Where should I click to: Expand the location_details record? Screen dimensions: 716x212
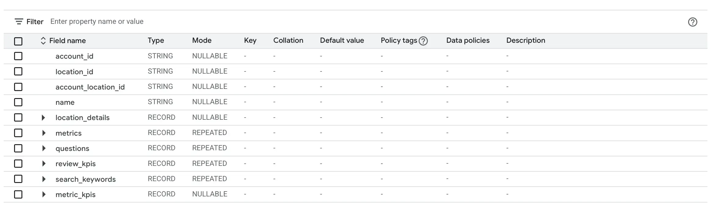tap(43, 118)
